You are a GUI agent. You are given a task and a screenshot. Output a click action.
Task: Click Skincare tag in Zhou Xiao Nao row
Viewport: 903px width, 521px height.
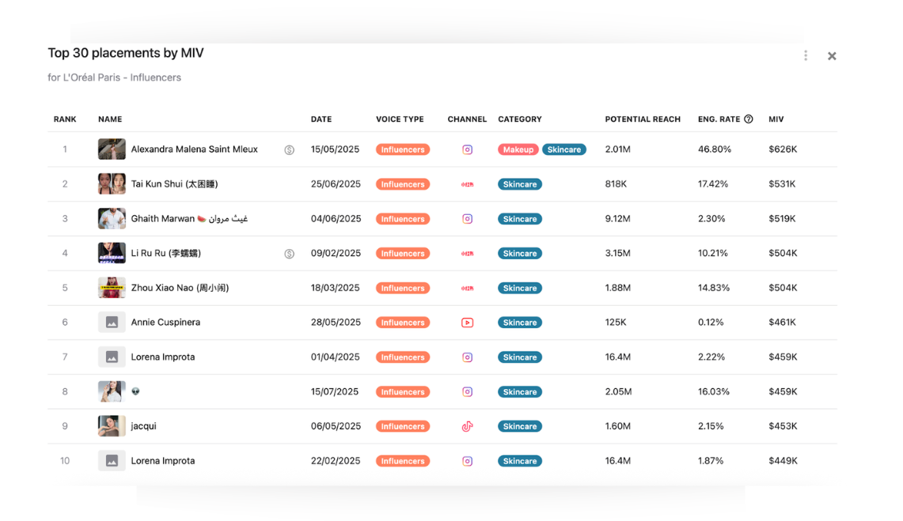(520, 289)
